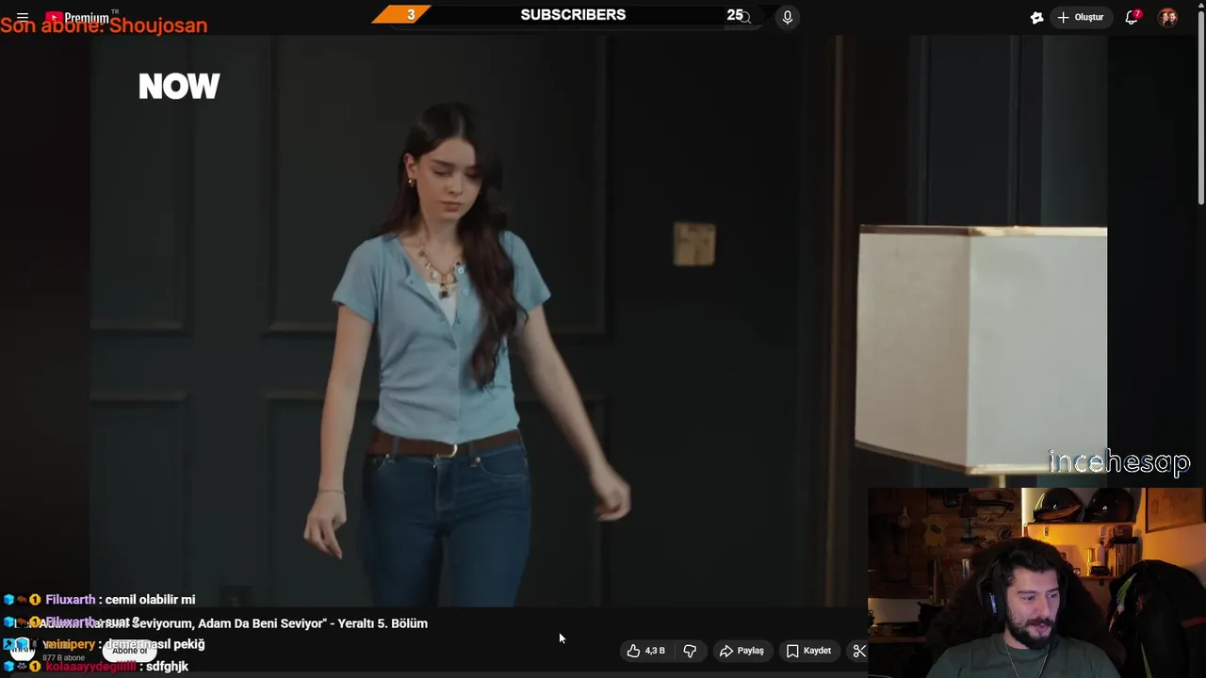Open the YouTube hamburger guide menu

pyautogui.click(x=23, y=17)
